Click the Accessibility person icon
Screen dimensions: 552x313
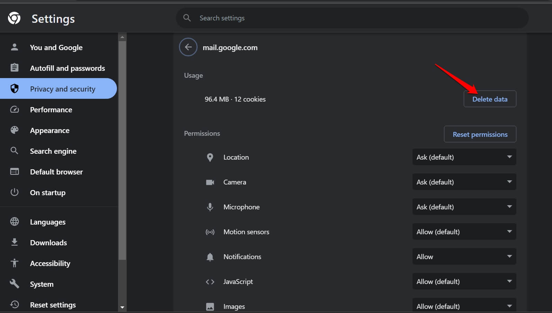click(x=15, y=263)
